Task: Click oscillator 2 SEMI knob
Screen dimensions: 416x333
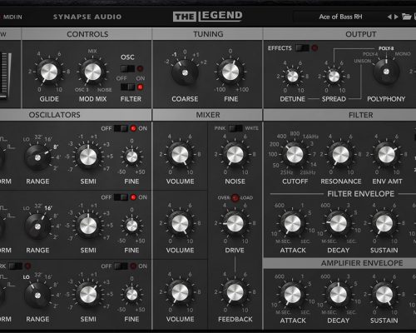Action: pyautogui.click(x=88, y=225)
